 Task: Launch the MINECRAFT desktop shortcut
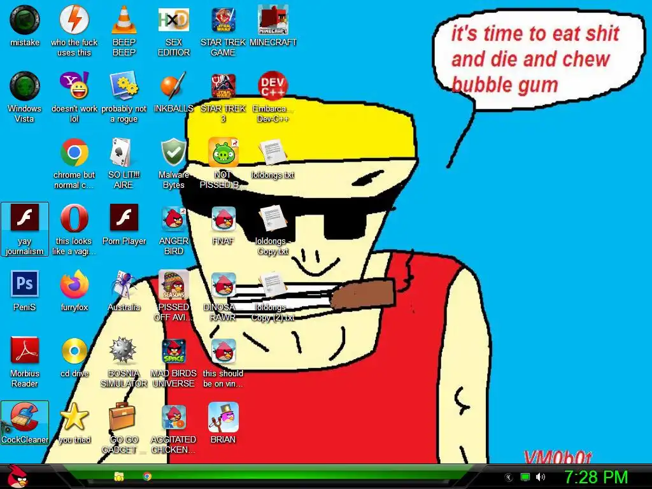point(273,20)
